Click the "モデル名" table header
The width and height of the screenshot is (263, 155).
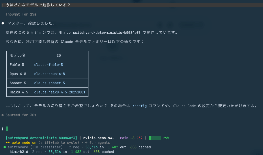18,55
